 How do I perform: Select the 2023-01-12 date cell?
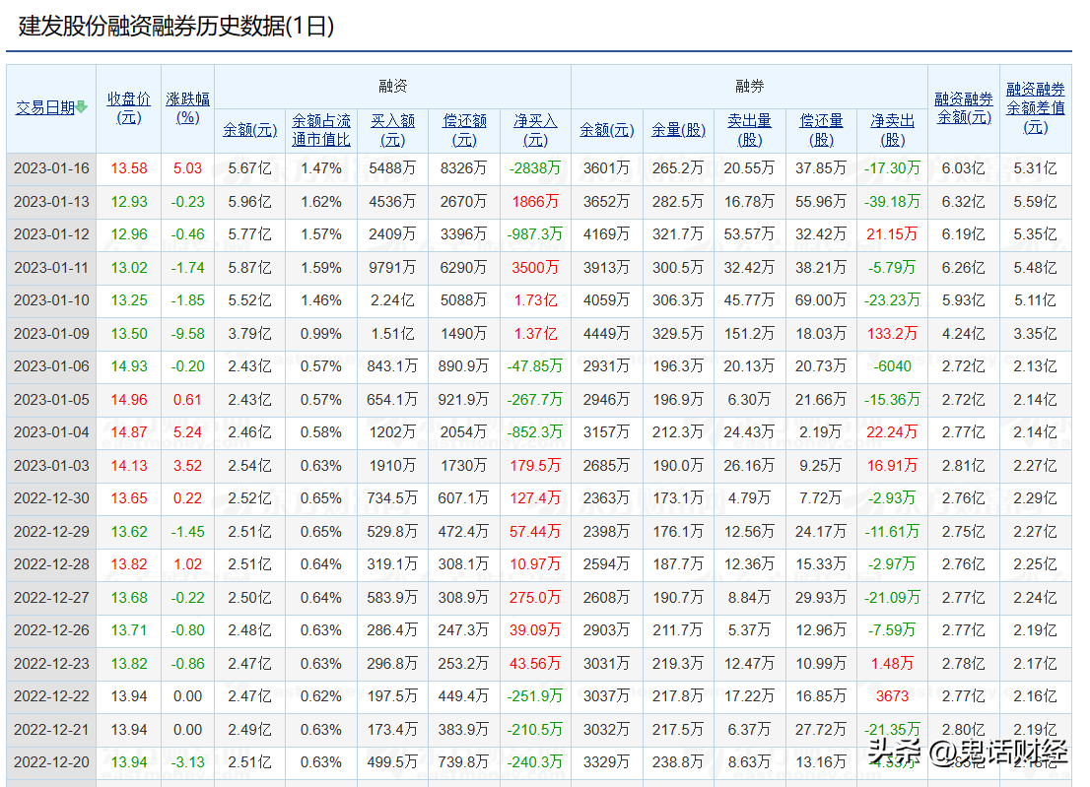51,234
